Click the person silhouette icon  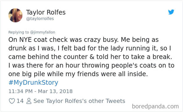click(29, 101)
